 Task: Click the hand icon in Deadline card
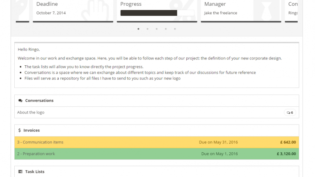tap(97, 10)
